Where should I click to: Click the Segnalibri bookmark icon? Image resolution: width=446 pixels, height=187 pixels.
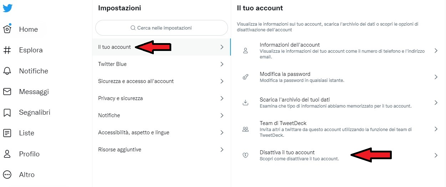pos(7,113)
